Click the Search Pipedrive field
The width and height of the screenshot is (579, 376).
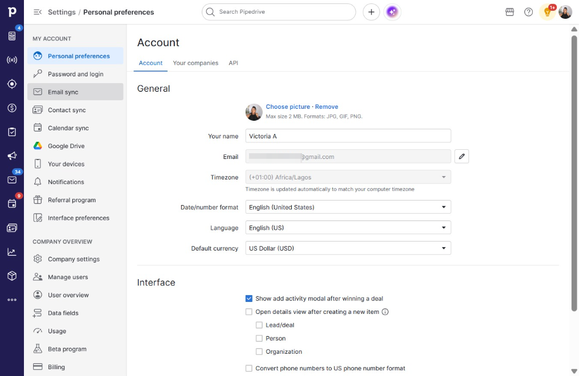pyautogui.click(x=279, y=12)
